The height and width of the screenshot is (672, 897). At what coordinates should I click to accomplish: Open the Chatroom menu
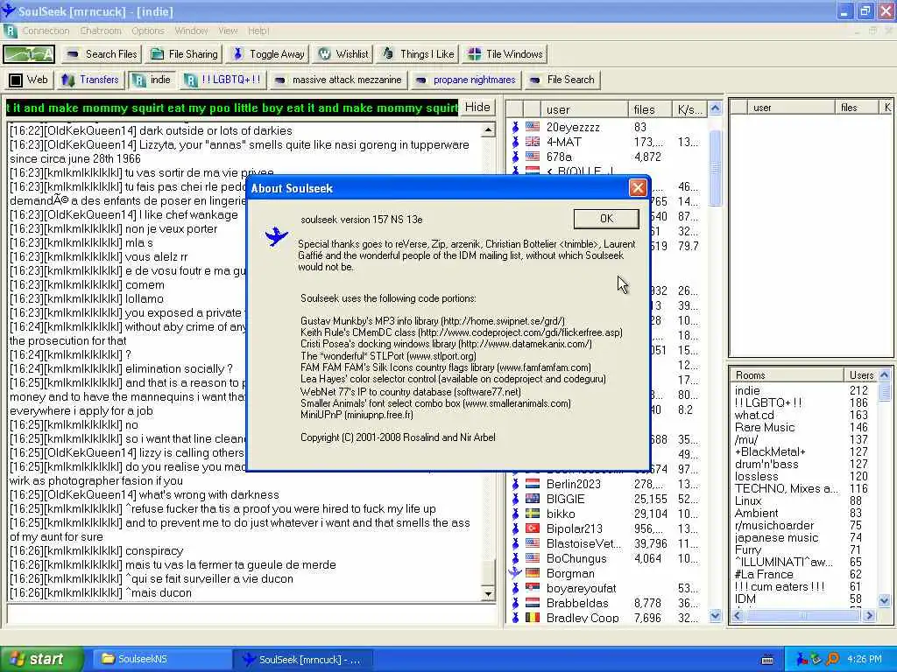click(x=101, y=31)
